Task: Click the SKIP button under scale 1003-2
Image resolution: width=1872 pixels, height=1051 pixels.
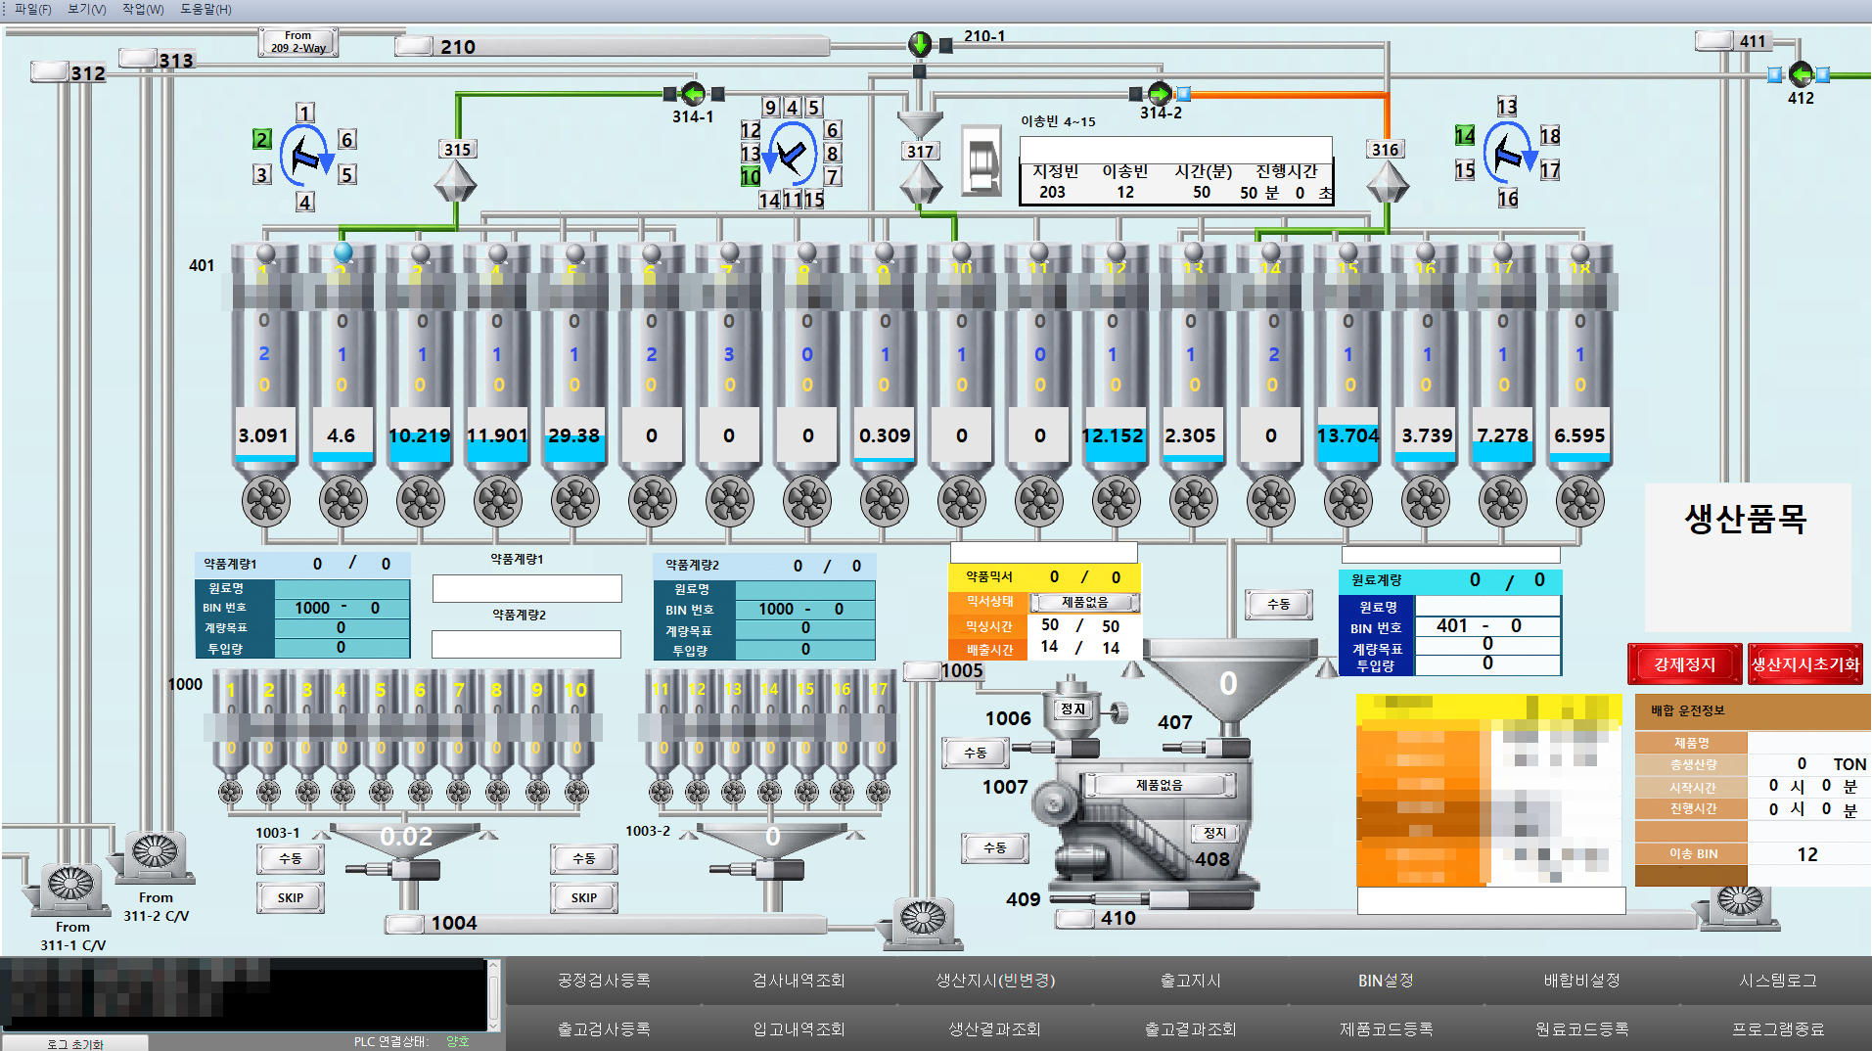Action: click(584, 897)
